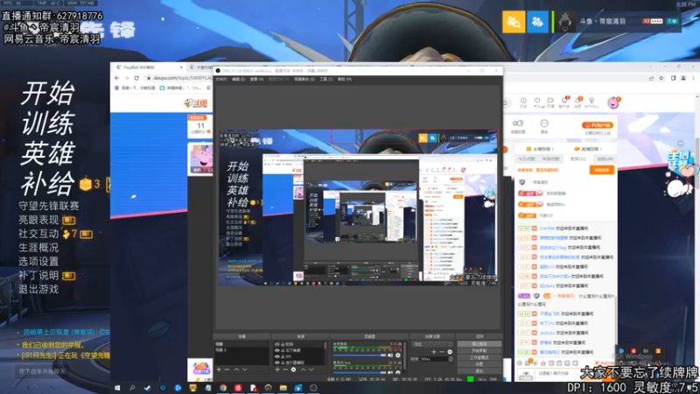The image size is (700, 394).
Task: Move scene up in OBS Scenes panel
Action: pos(236,369)
